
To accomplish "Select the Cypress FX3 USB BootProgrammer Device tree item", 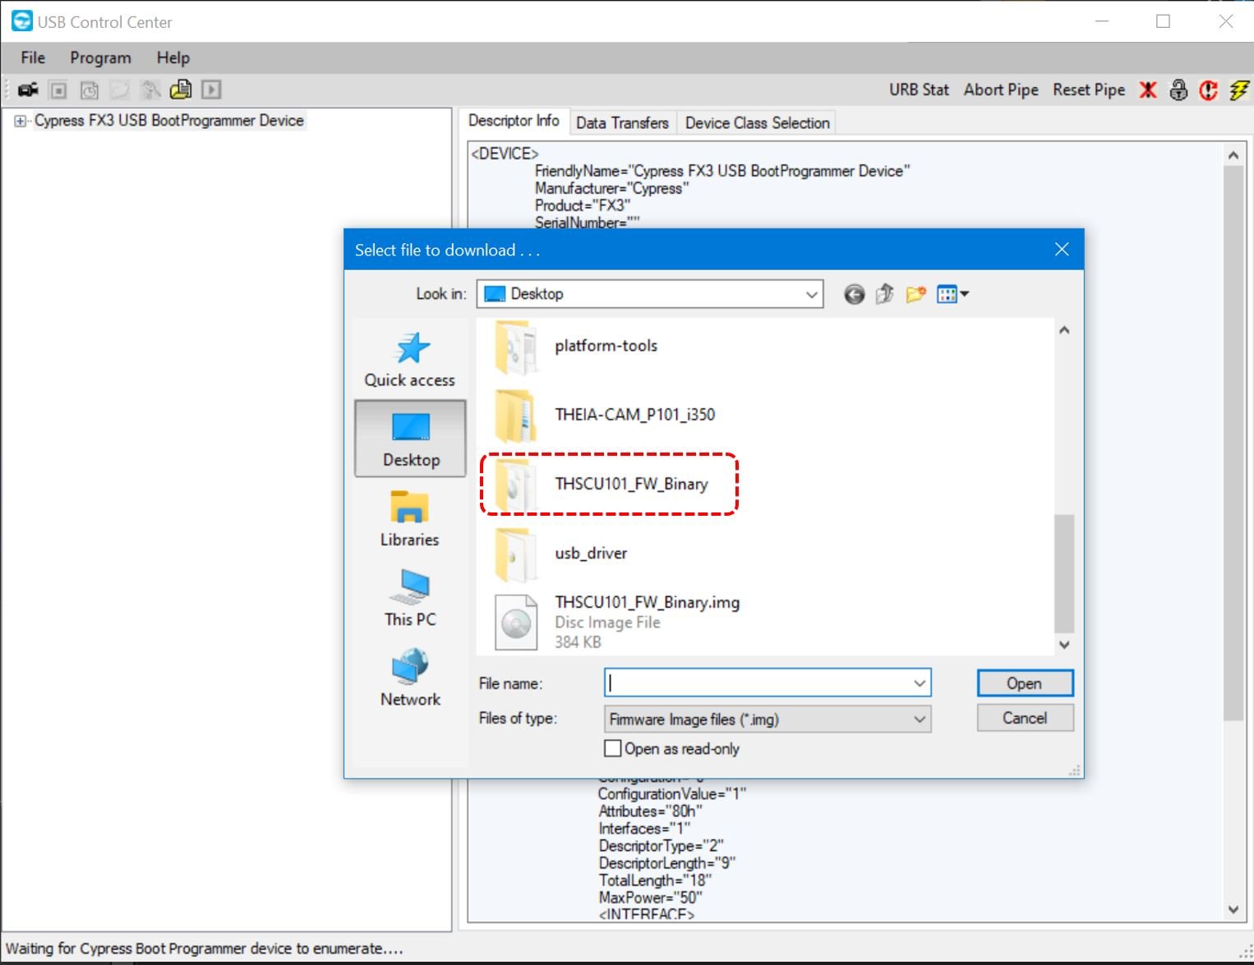I will 169,121.
